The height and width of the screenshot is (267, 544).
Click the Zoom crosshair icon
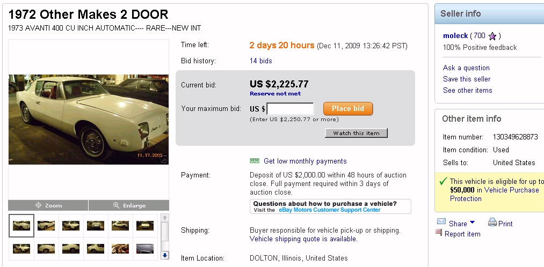38,205
